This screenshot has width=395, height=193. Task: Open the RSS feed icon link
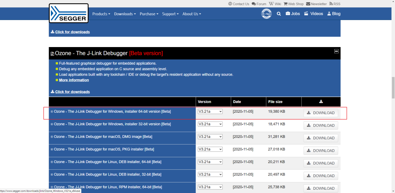point(335,4)
